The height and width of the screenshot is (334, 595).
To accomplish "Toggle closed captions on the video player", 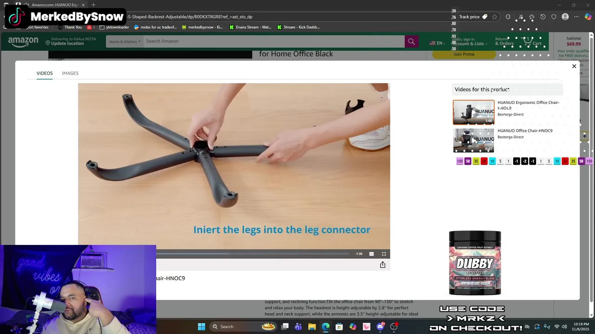I will pos(371,254).
